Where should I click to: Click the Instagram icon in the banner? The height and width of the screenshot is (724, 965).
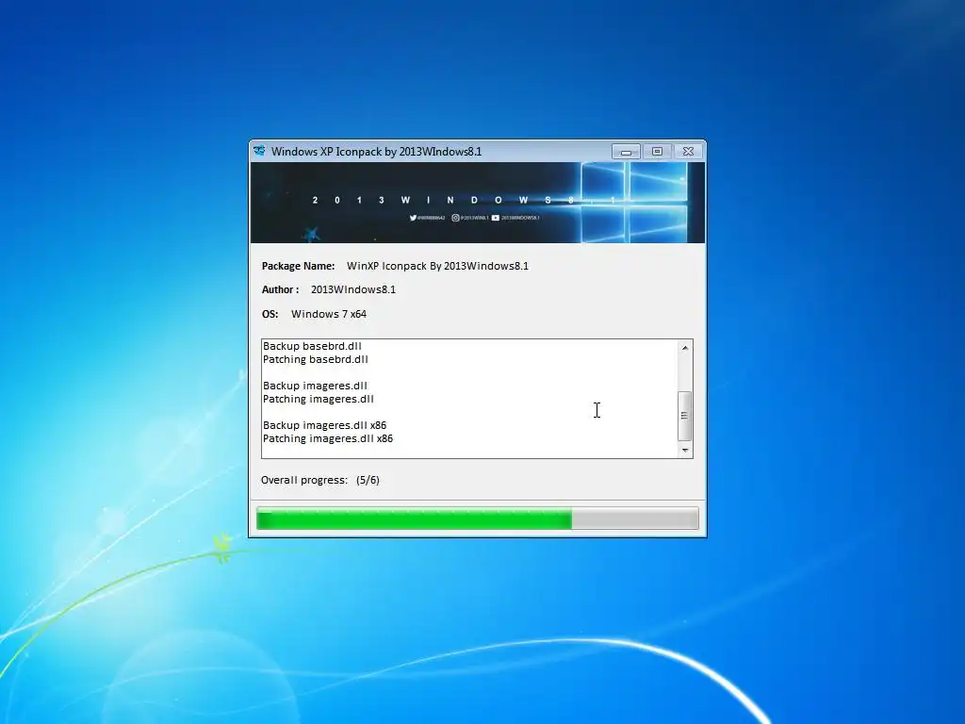coord(455,218)
